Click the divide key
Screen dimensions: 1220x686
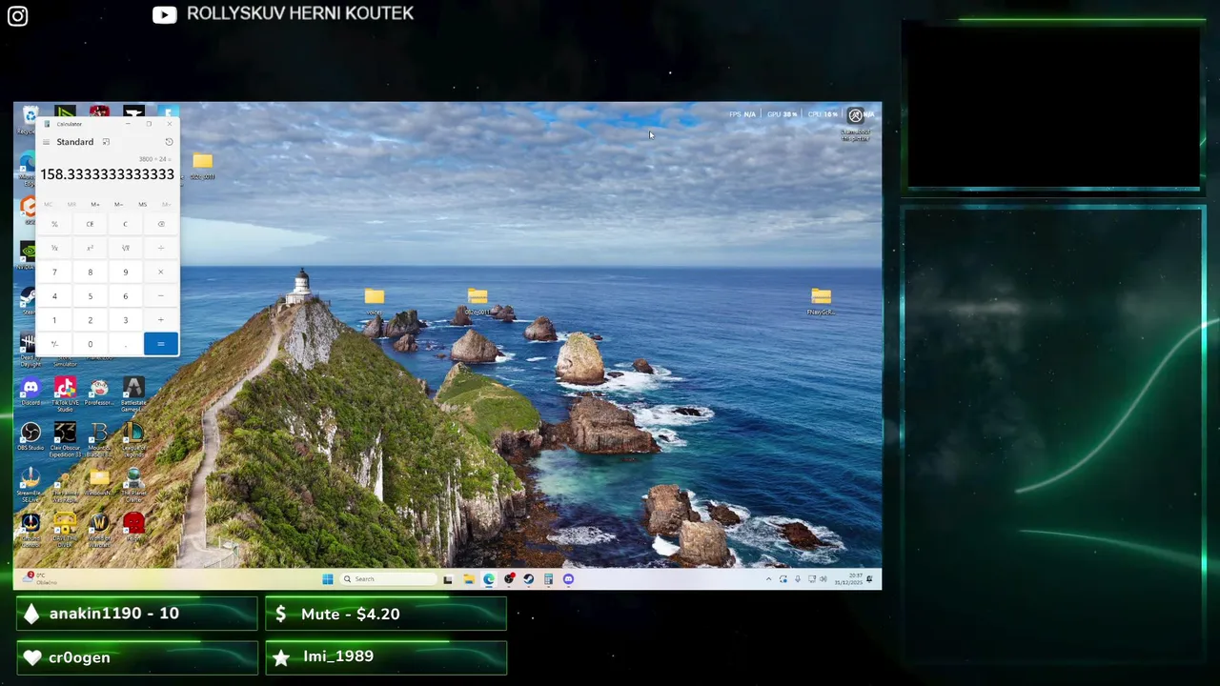161,248
